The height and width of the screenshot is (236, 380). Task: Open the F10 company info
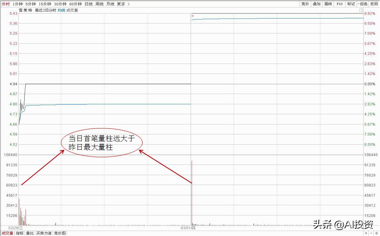(339, 4)
